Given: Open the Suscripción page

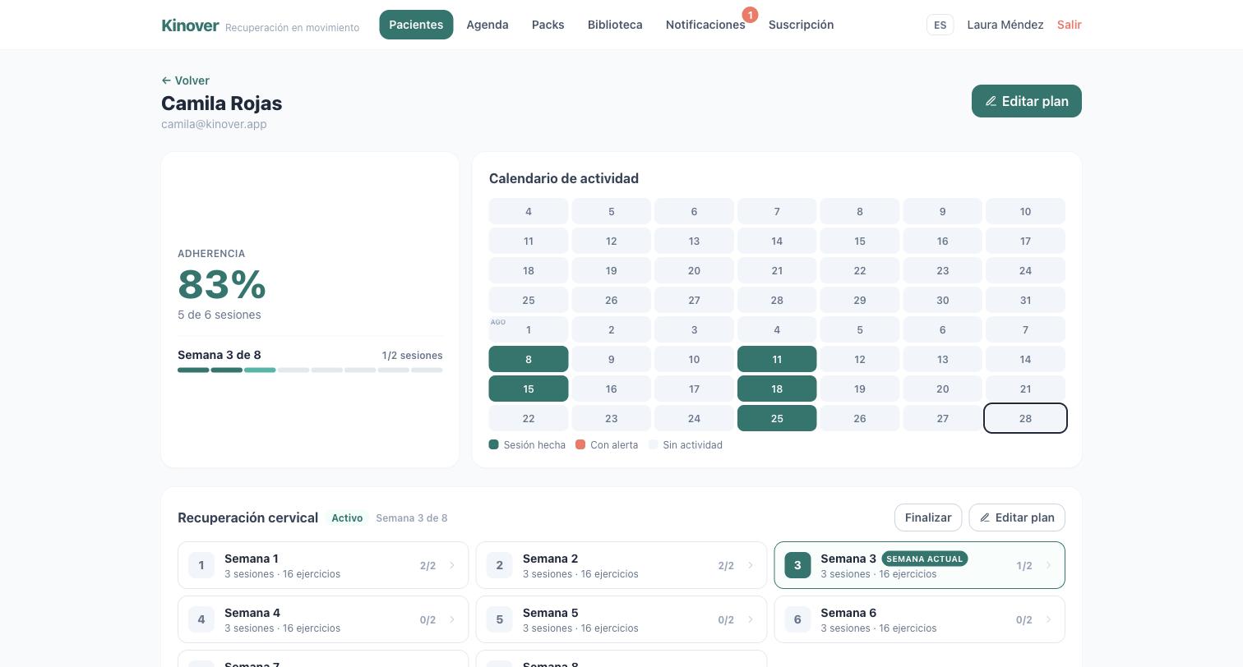Looking at the screenshot, I should 802,25.
